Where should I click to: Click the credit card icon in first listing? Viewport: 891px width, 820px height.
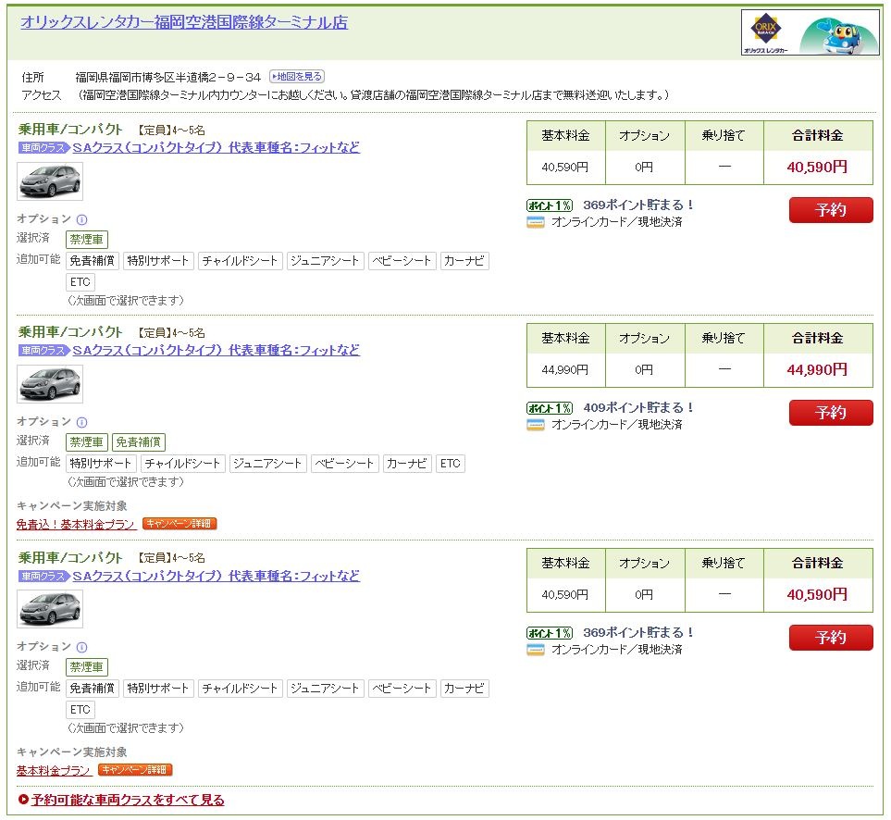pos(536,222)
